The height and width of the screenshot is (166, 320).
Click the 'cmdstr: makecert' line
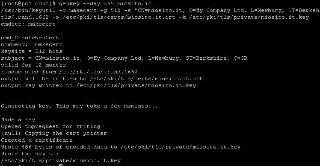point(28,24)
